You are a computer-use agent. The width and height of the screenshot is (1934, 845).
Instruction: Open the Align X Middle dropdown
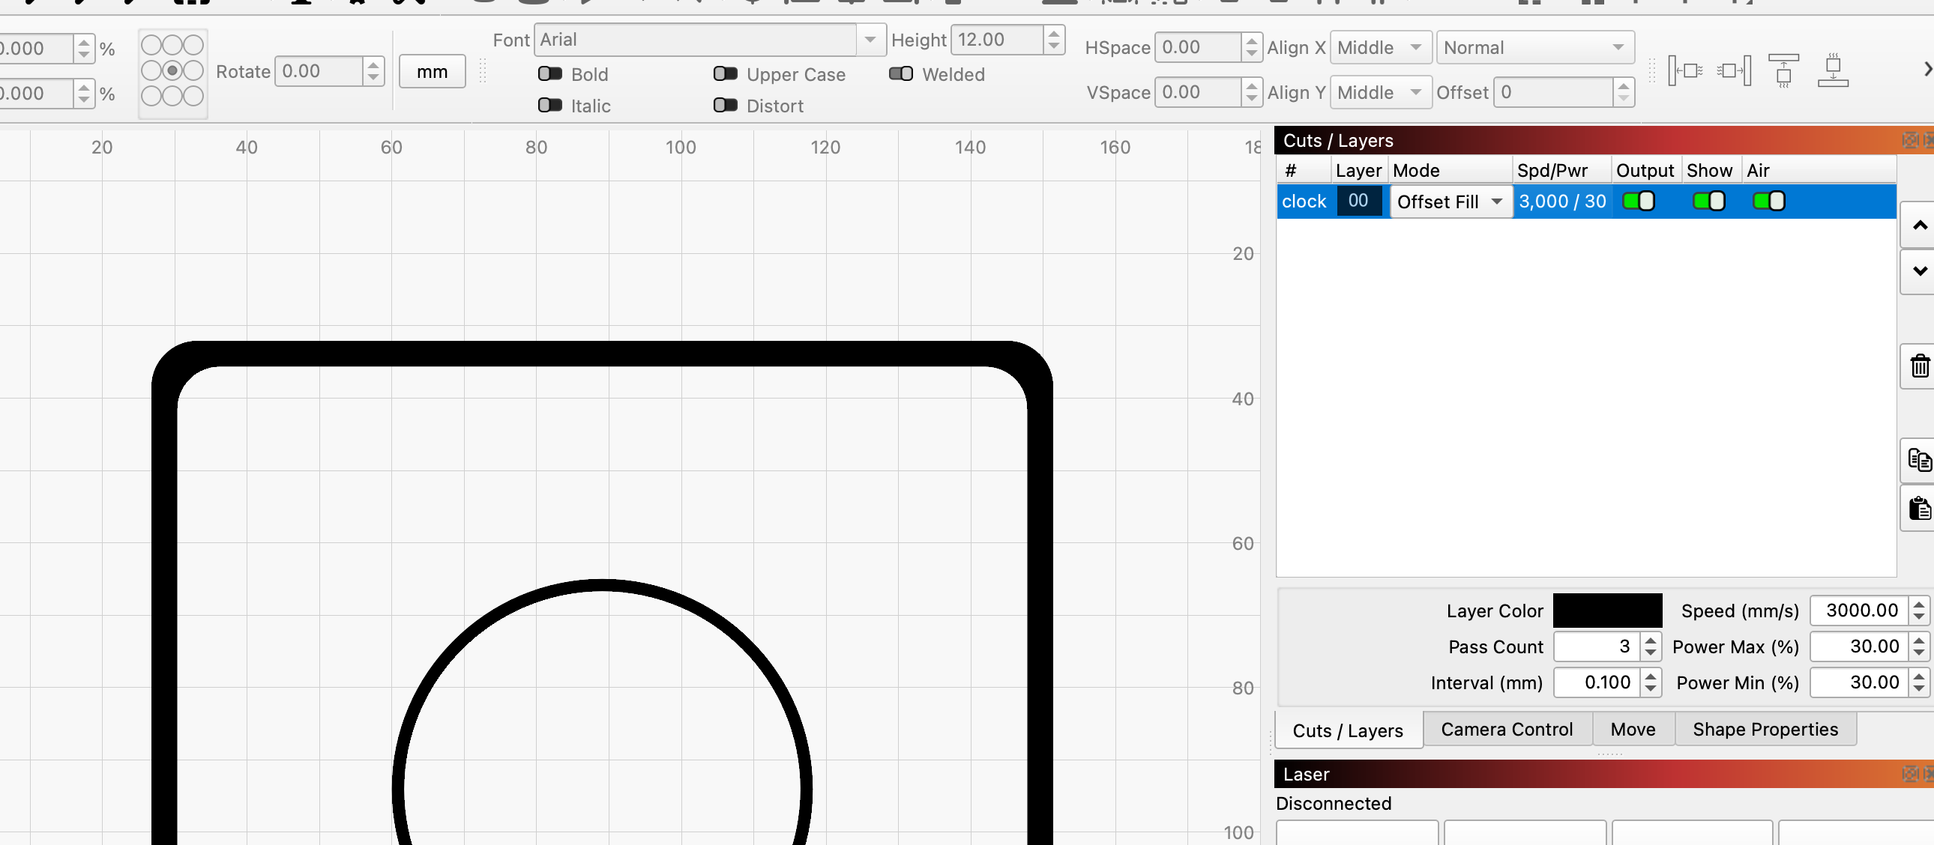(1380, 47)
